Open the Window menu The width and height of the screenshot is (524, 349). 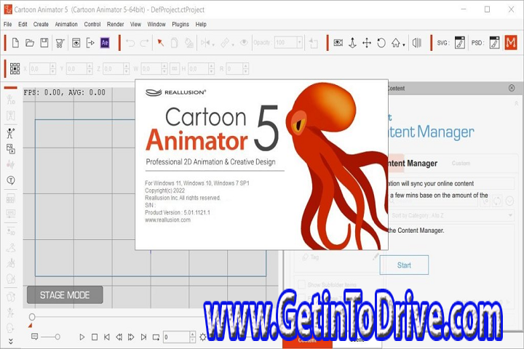pos(156,25)
